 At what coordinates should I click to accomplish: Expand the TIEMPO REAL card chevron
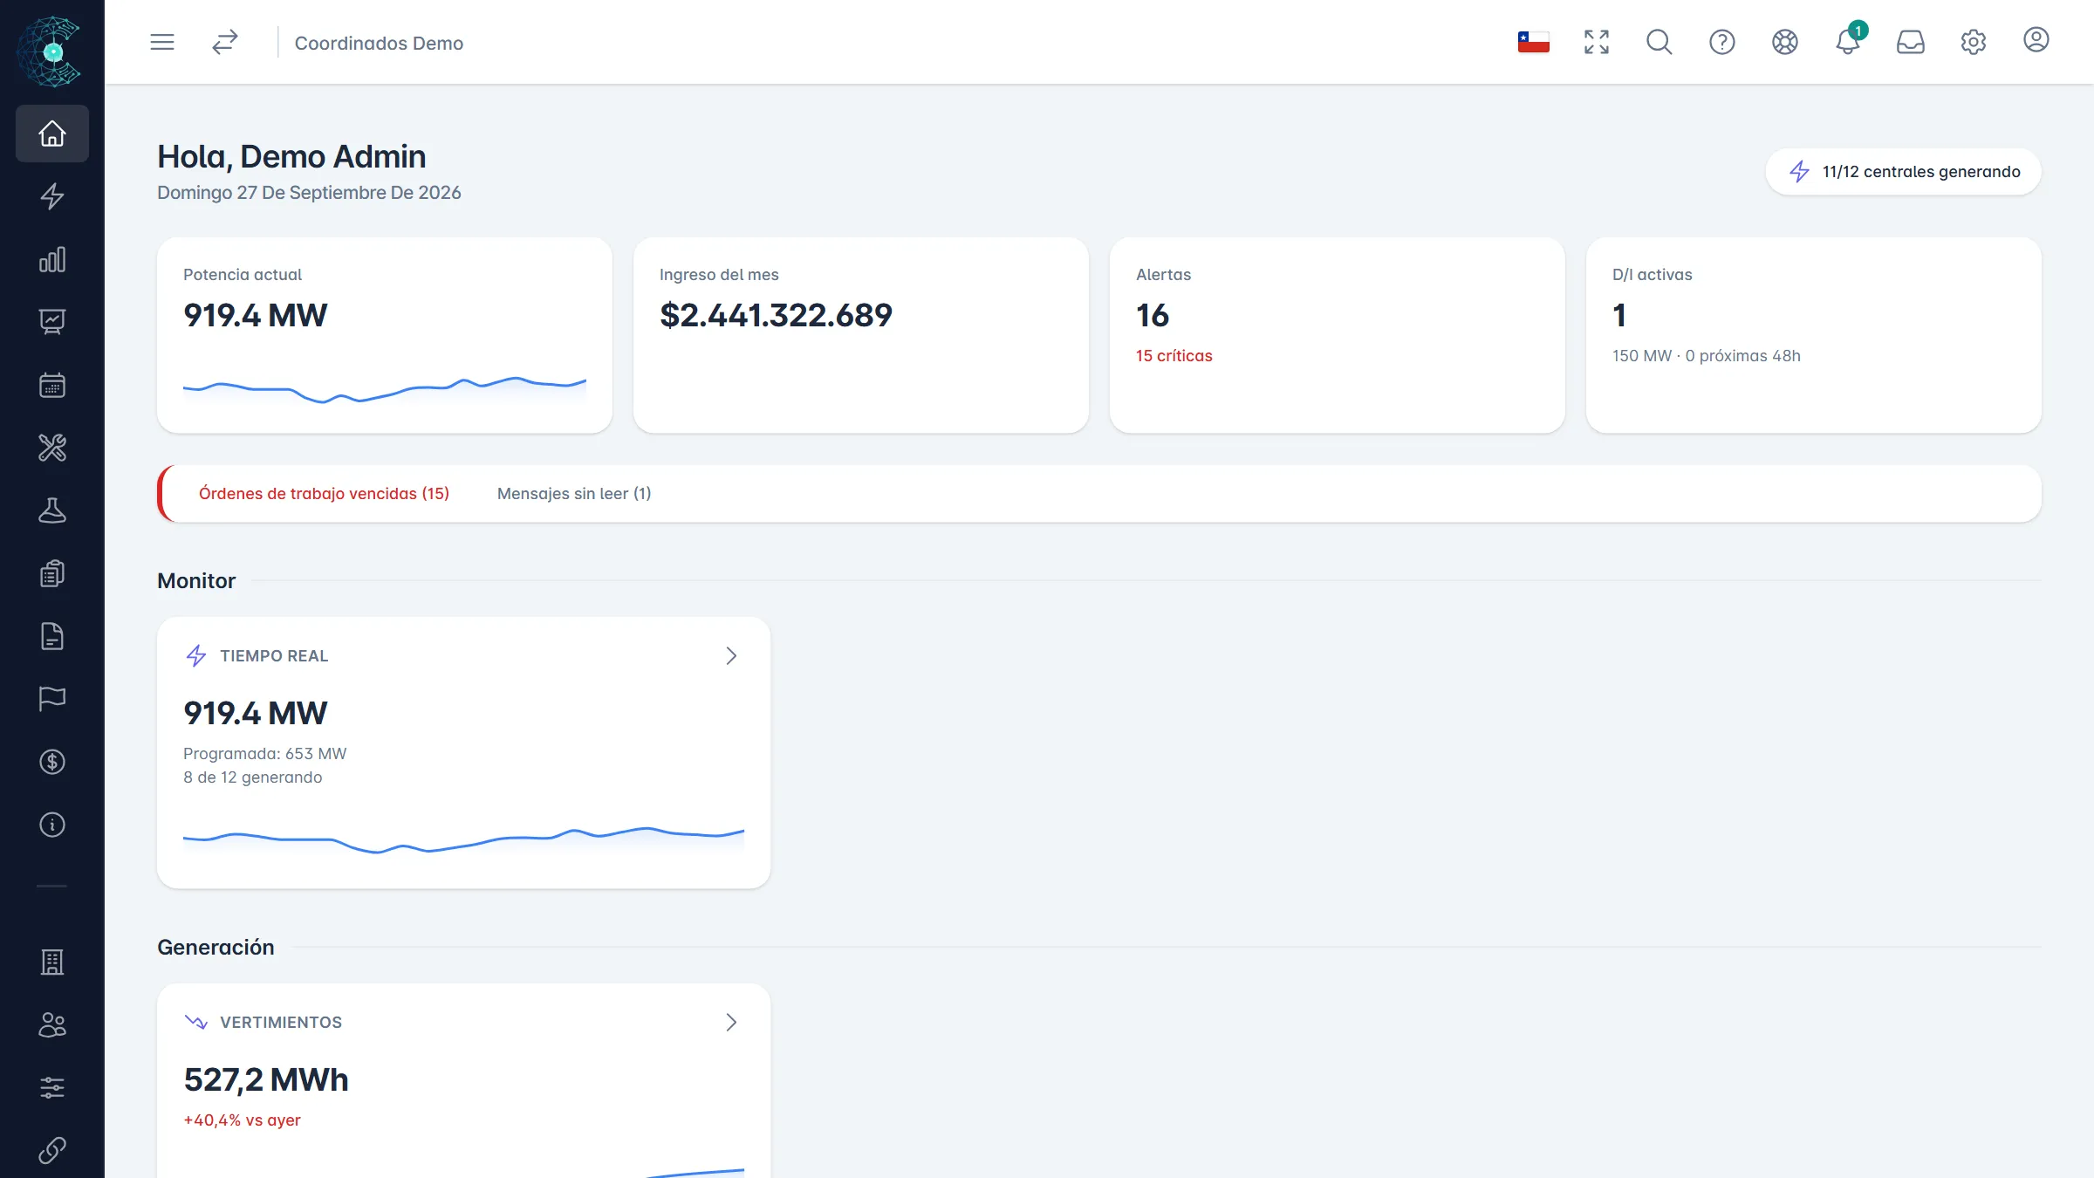point(731,656)
